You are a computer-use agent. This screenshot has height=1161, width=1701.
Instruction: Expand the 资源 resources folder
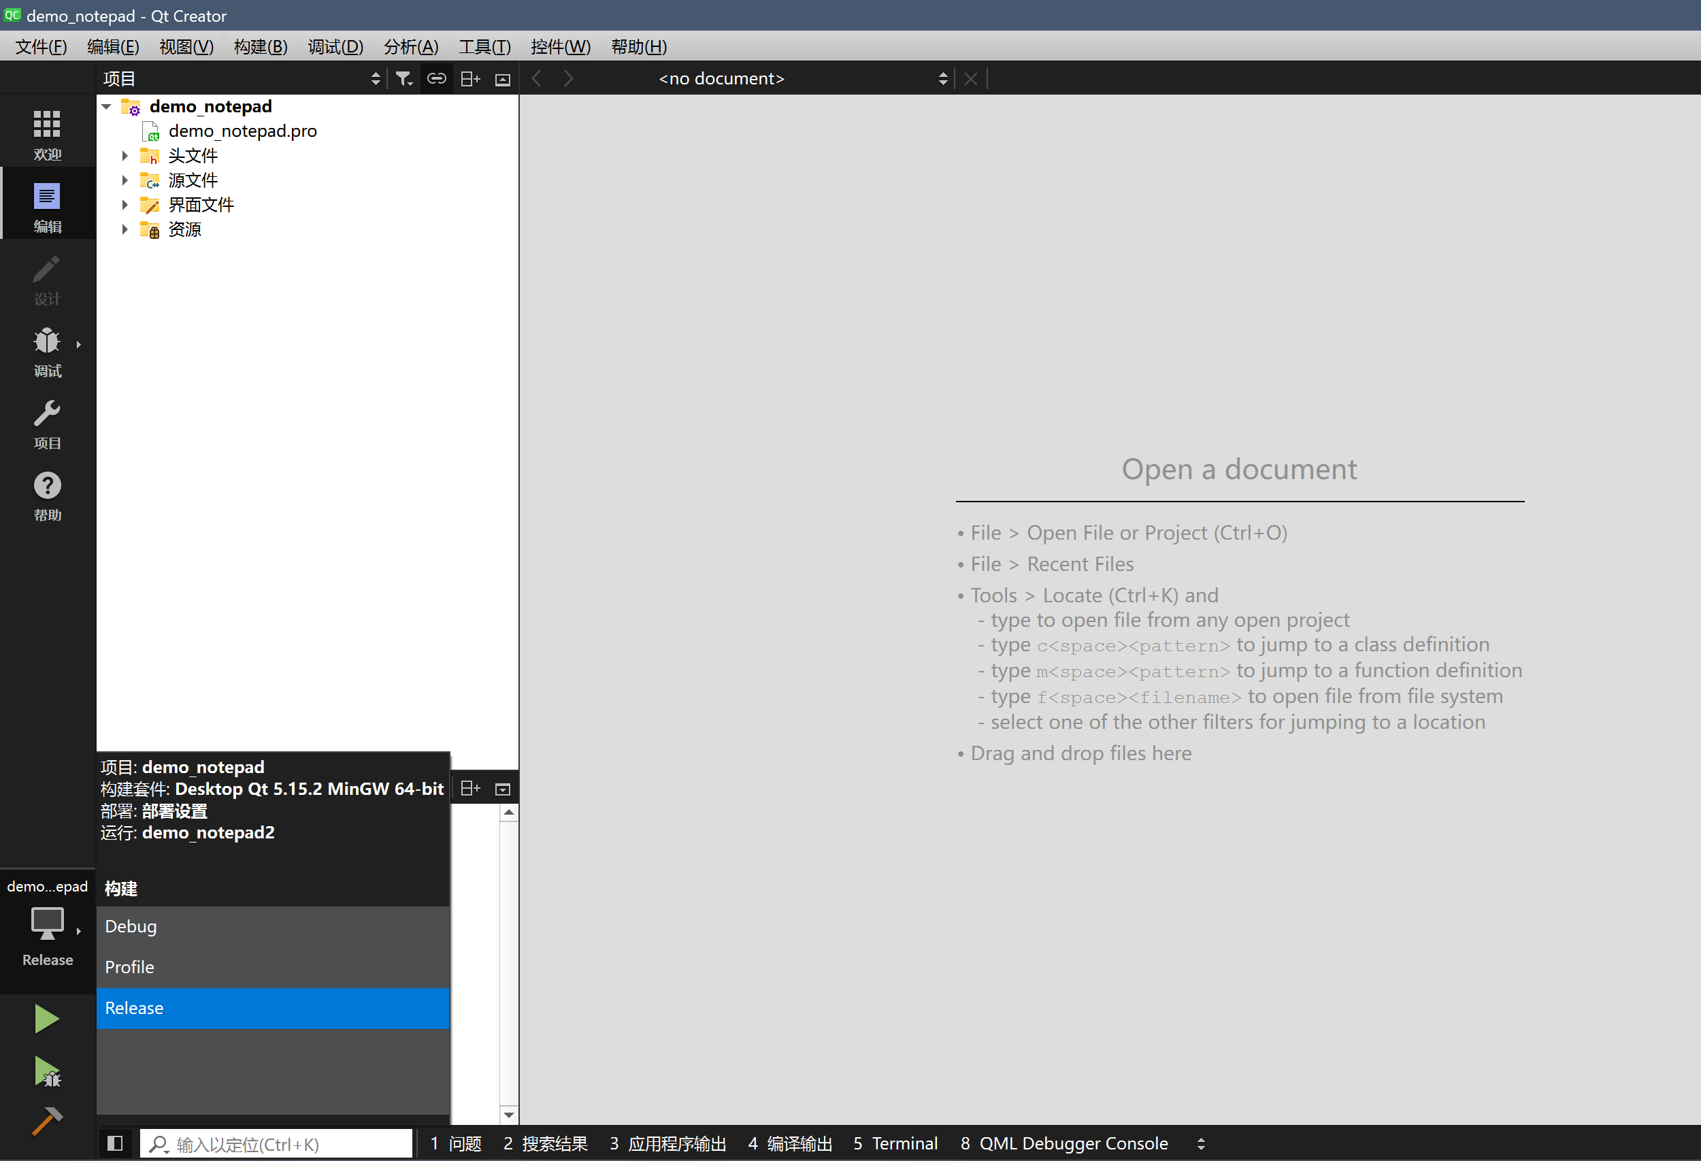(125, 229)
